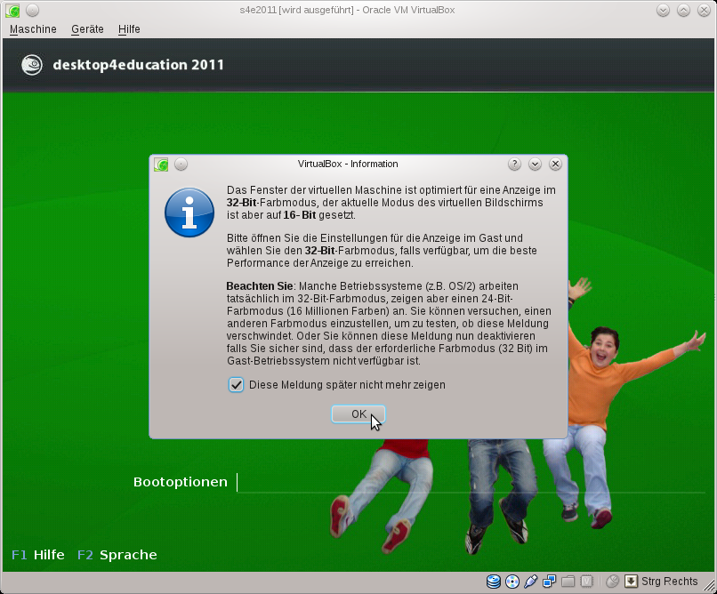Click the keyboard capture arrow icon

(631, 582)
